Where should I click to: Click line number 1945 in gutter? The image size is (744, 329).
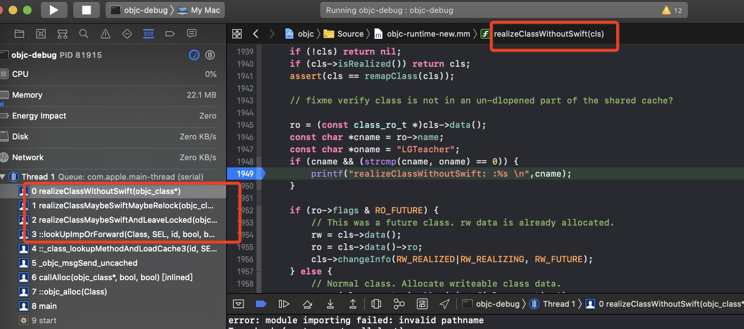point(245,125)
